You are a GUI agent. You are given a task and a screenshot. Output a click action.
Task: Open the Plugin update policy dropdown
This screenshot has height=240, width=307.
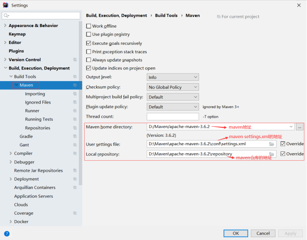173,107
